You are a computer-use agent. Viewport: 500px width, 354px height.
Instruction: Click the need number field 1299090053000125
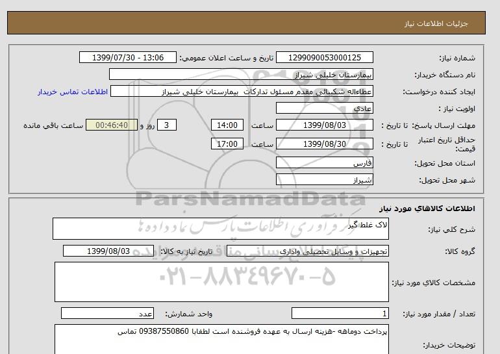pyautogui.click(x=324, y=57)
